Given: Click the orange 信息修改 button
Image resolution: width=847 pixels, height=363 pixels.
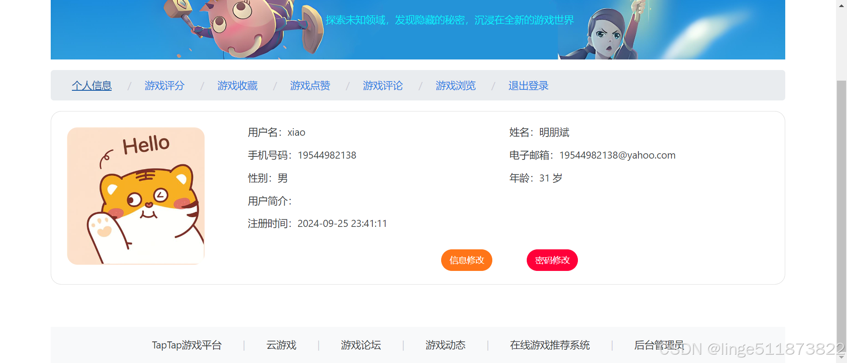Looking at the screenshot, I should (x=467, y=260).
